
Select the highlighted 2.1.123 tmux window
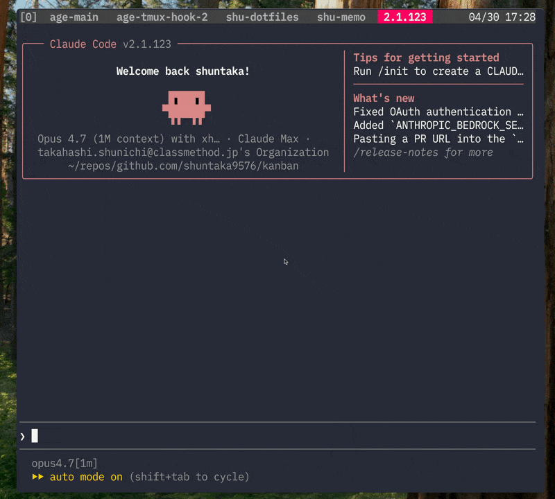[405, 17]
